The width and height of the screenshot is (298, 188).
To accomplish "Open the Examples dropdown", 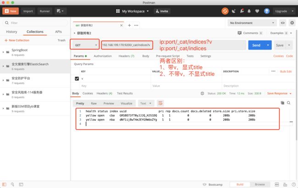I will point(281,33).
